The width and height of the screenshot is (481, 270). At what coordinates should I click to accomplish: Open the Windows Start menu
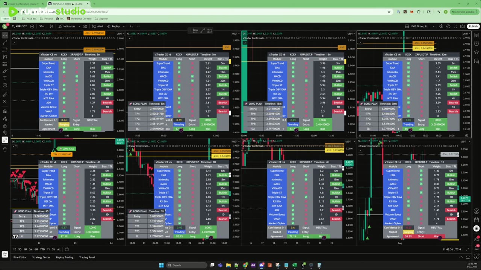[x=161, y=265]
